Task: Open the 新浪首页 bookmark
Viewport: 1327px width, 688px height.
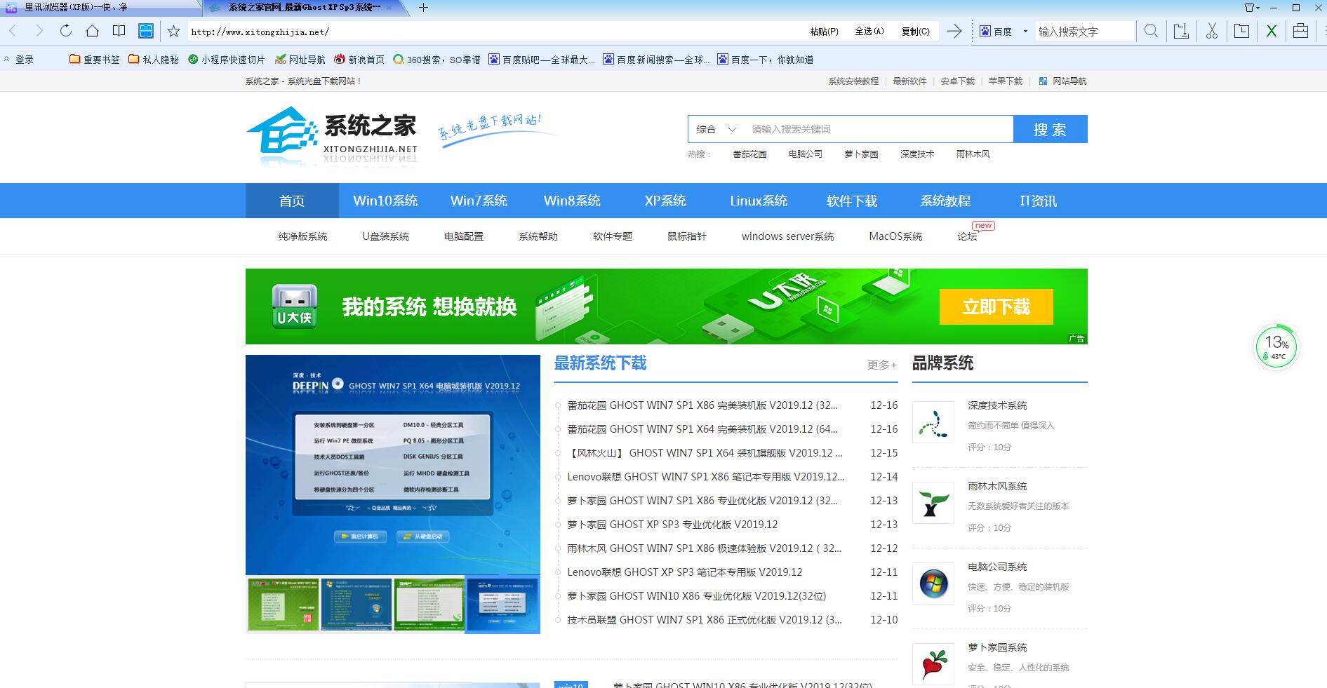Action: [359, 60]
